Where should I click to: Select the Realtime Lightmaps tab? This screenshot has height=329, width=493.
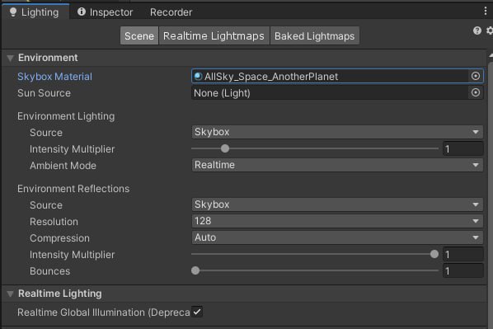tap(214, 35)
